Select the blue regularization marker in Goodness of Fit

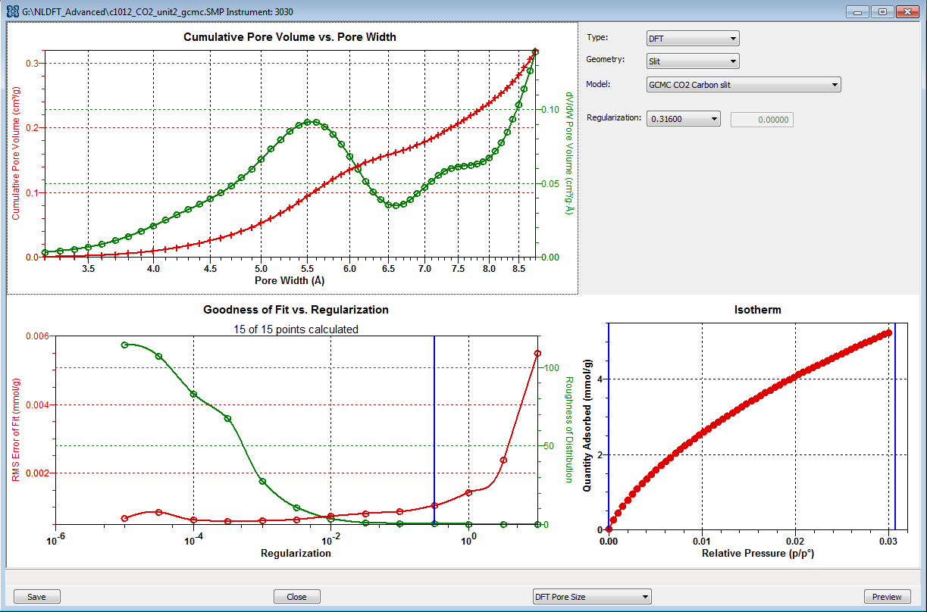point(434,424)
